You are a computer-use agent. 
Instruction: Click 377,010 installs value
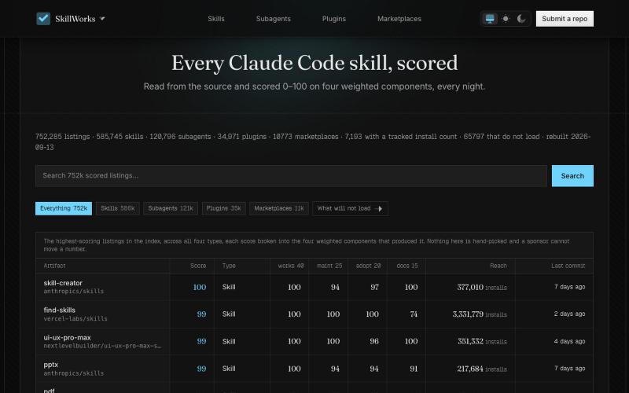[x=482, y=287]
